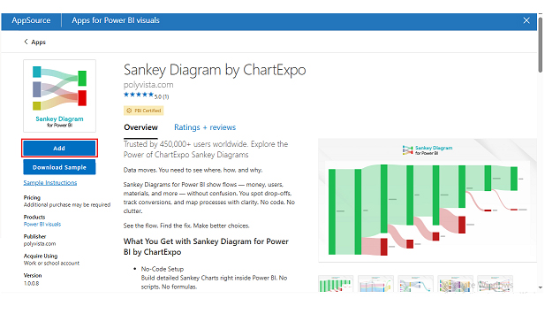Screen dimensions: 545x329
Task: Select the fourth preview thumbnail
Action: coord(455,284)
